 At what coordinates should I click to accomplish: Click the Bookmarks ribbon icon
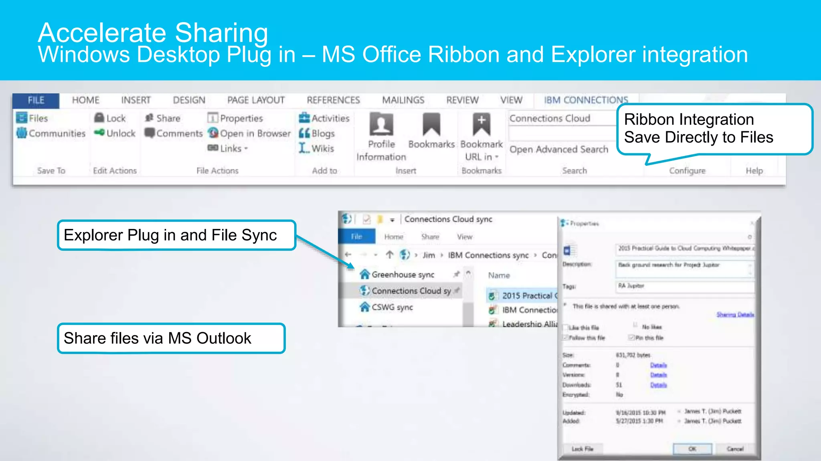coord(431,124)
